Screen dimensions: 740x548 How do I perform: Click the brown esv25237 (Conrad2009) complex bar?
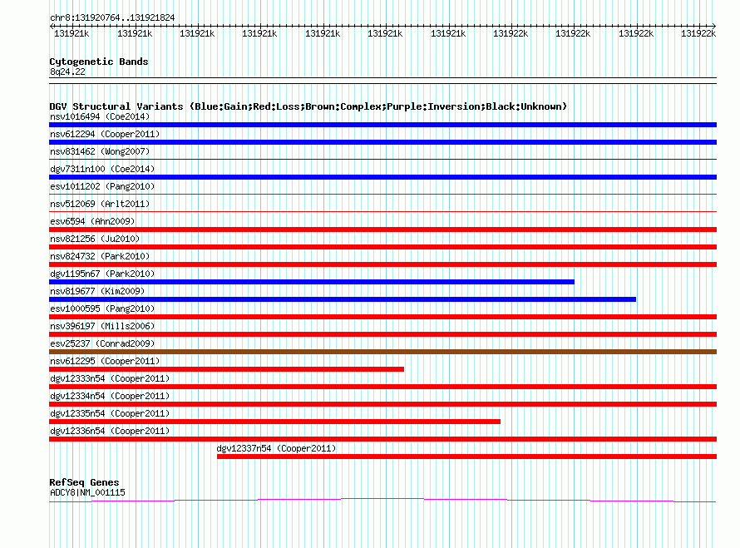click(x=382, y=352)
